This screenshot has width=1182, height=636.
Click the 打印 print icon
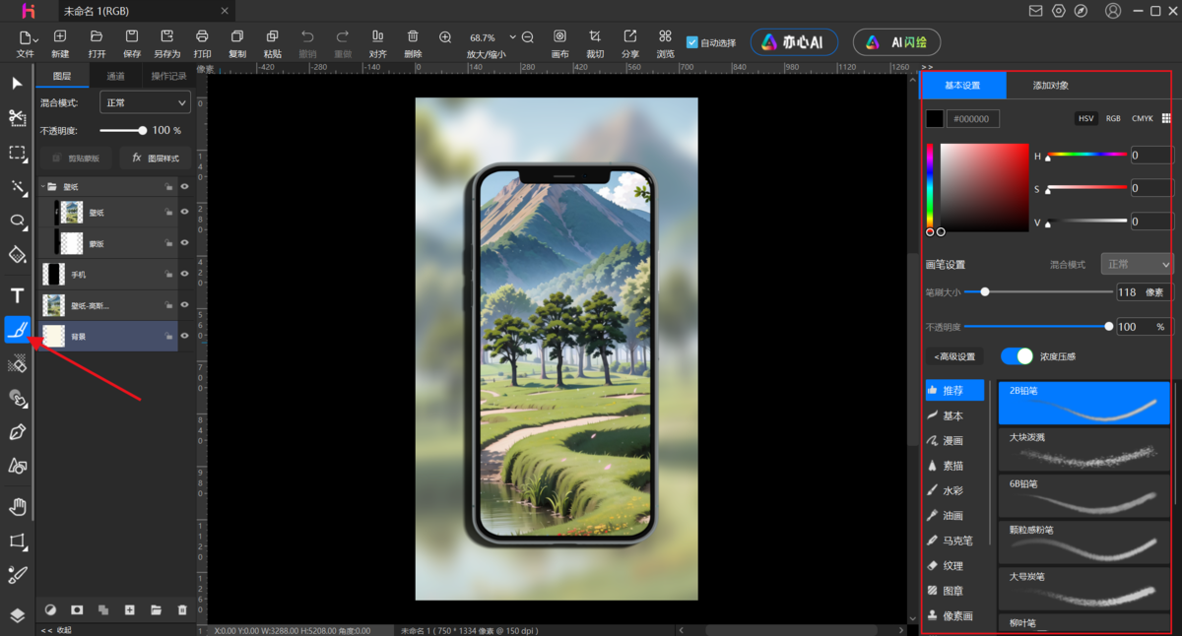202,36
